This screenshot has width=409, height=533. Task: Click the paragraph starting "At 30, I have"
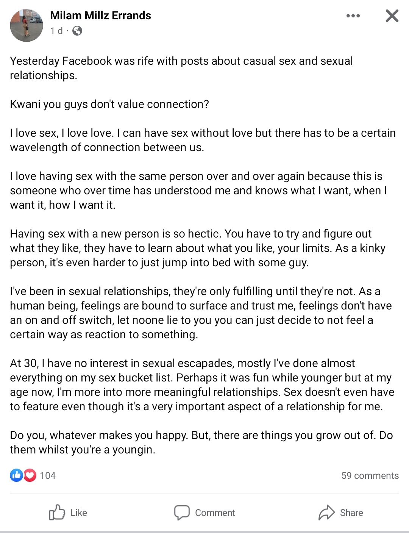201,385
